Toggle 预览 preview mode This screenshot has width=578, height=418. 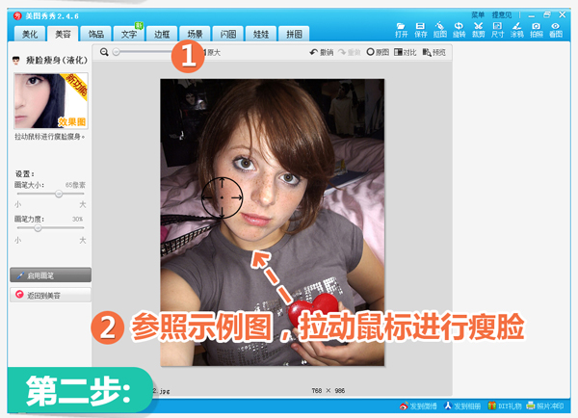click(x=434, y=52)
